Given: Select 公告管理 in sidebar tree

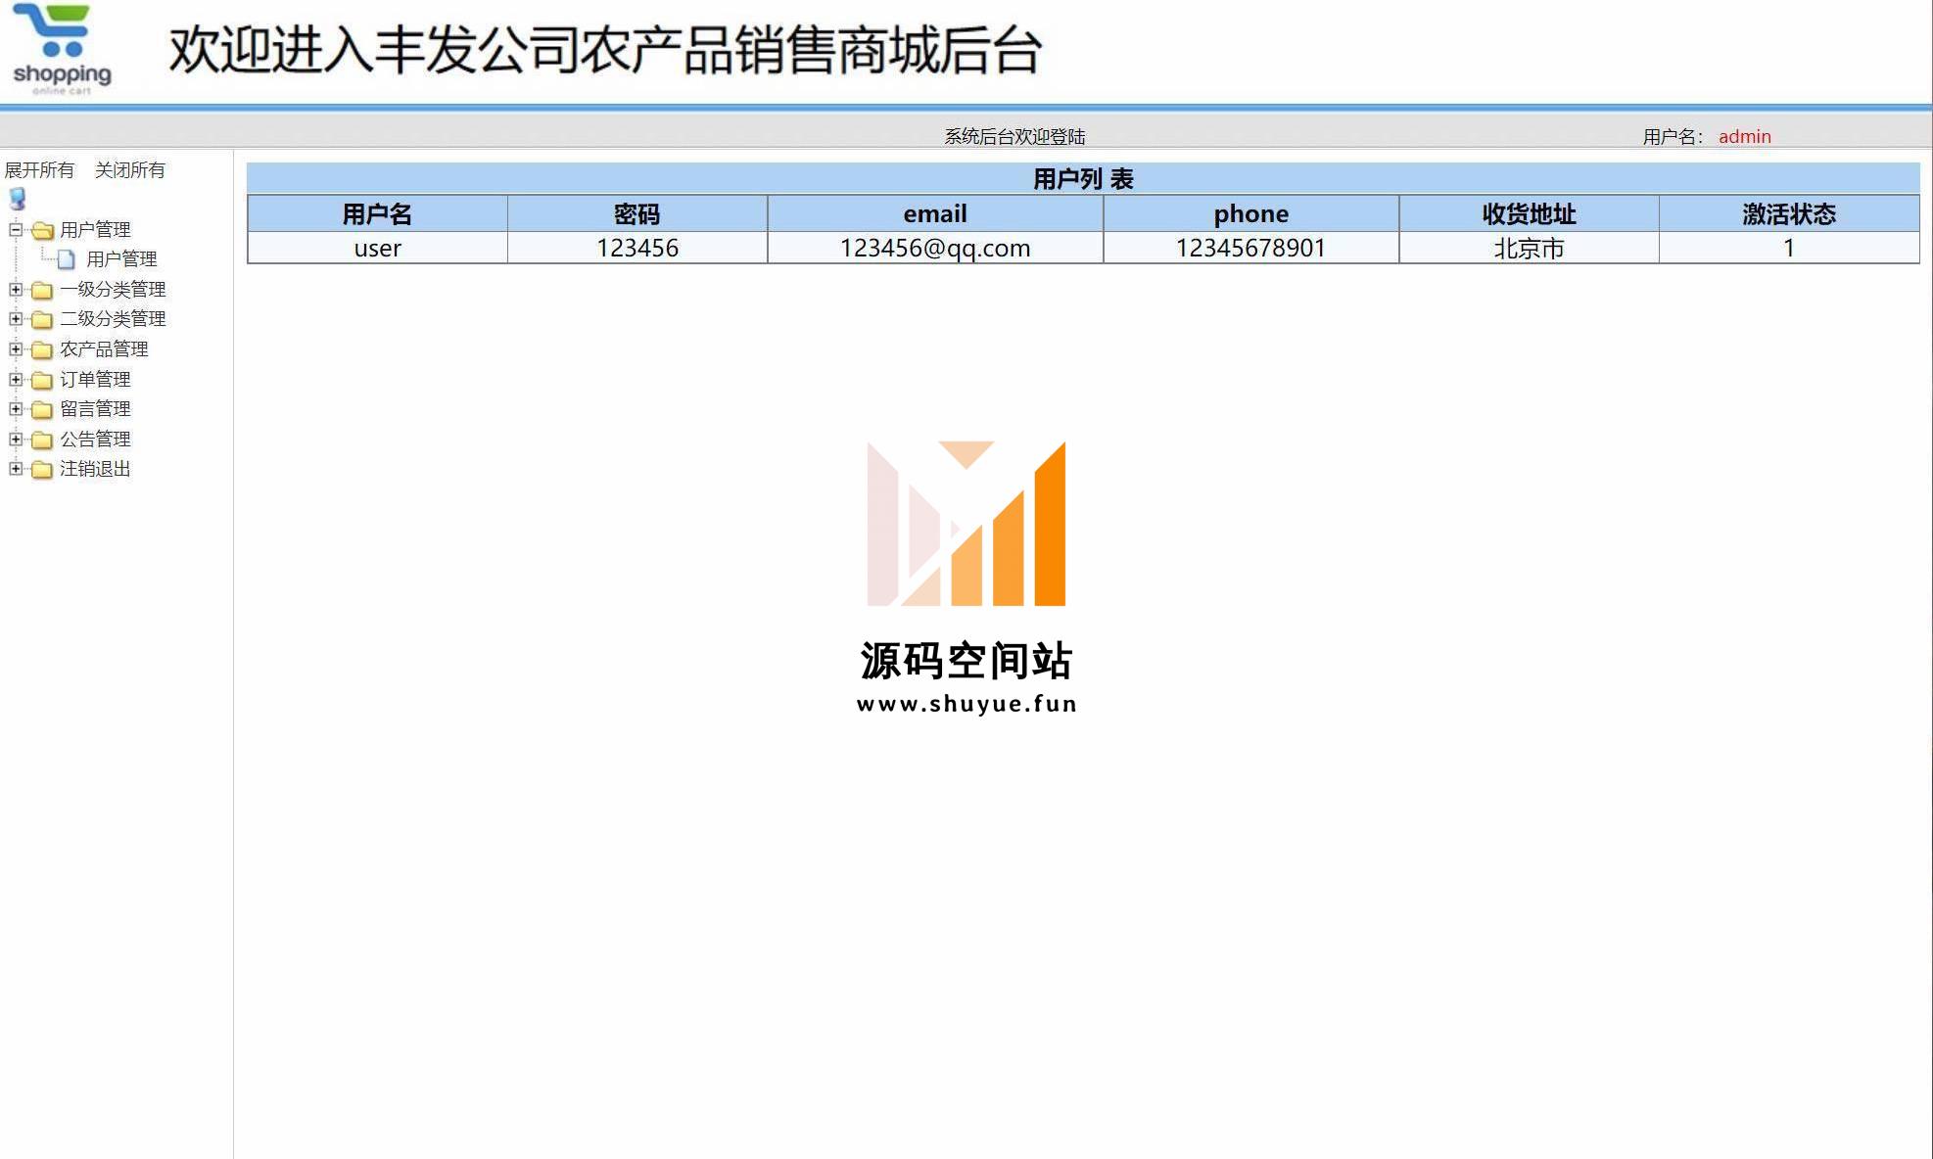Looking at the screenshot, I should click(x=95, y=440).
